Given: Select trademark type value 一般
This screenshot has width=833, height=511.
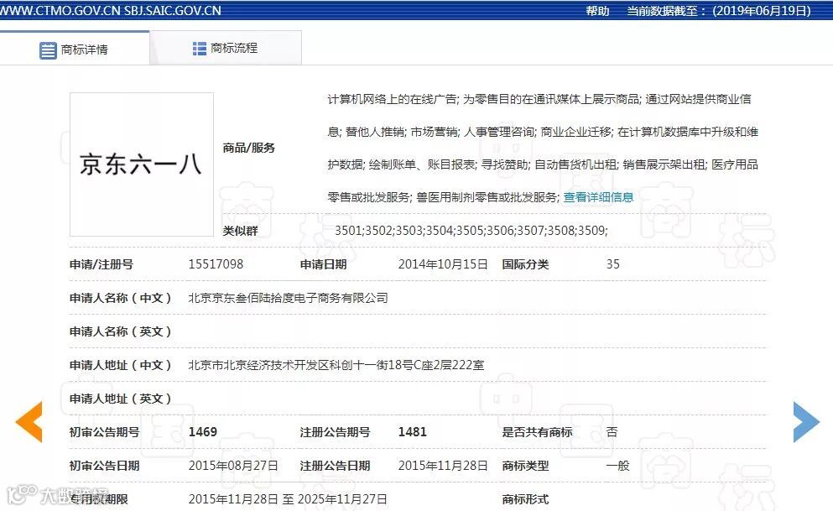Looking at the screenshot, I should 618,466.
